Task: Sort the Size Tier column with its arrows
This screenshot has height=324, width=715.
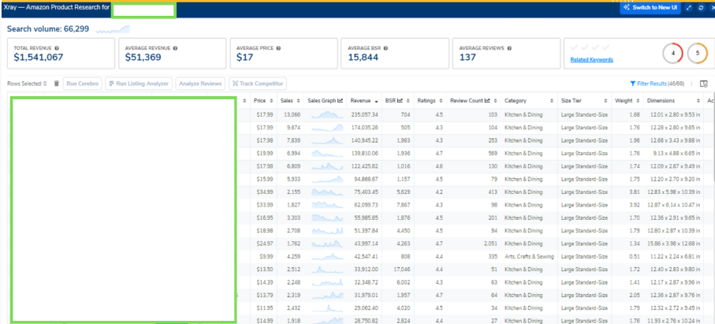Action: pyautogui.click(x=606, y=101)
